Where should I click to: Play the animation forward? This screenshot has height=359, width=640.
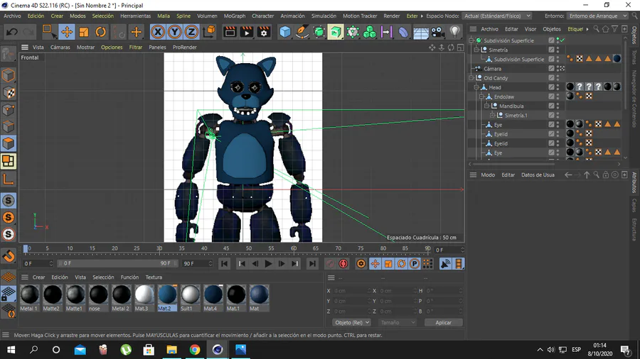(268, 264)
